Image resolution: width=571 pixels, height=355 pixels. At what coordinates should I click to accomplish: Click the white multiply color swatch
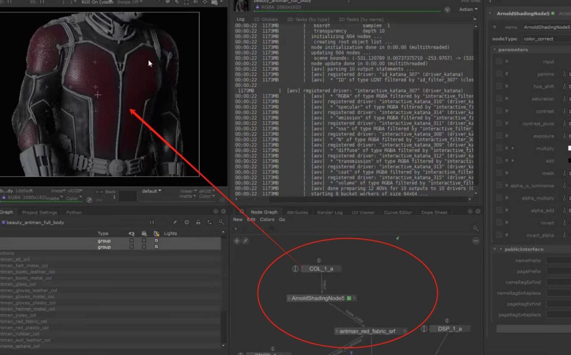click(569, 148)
